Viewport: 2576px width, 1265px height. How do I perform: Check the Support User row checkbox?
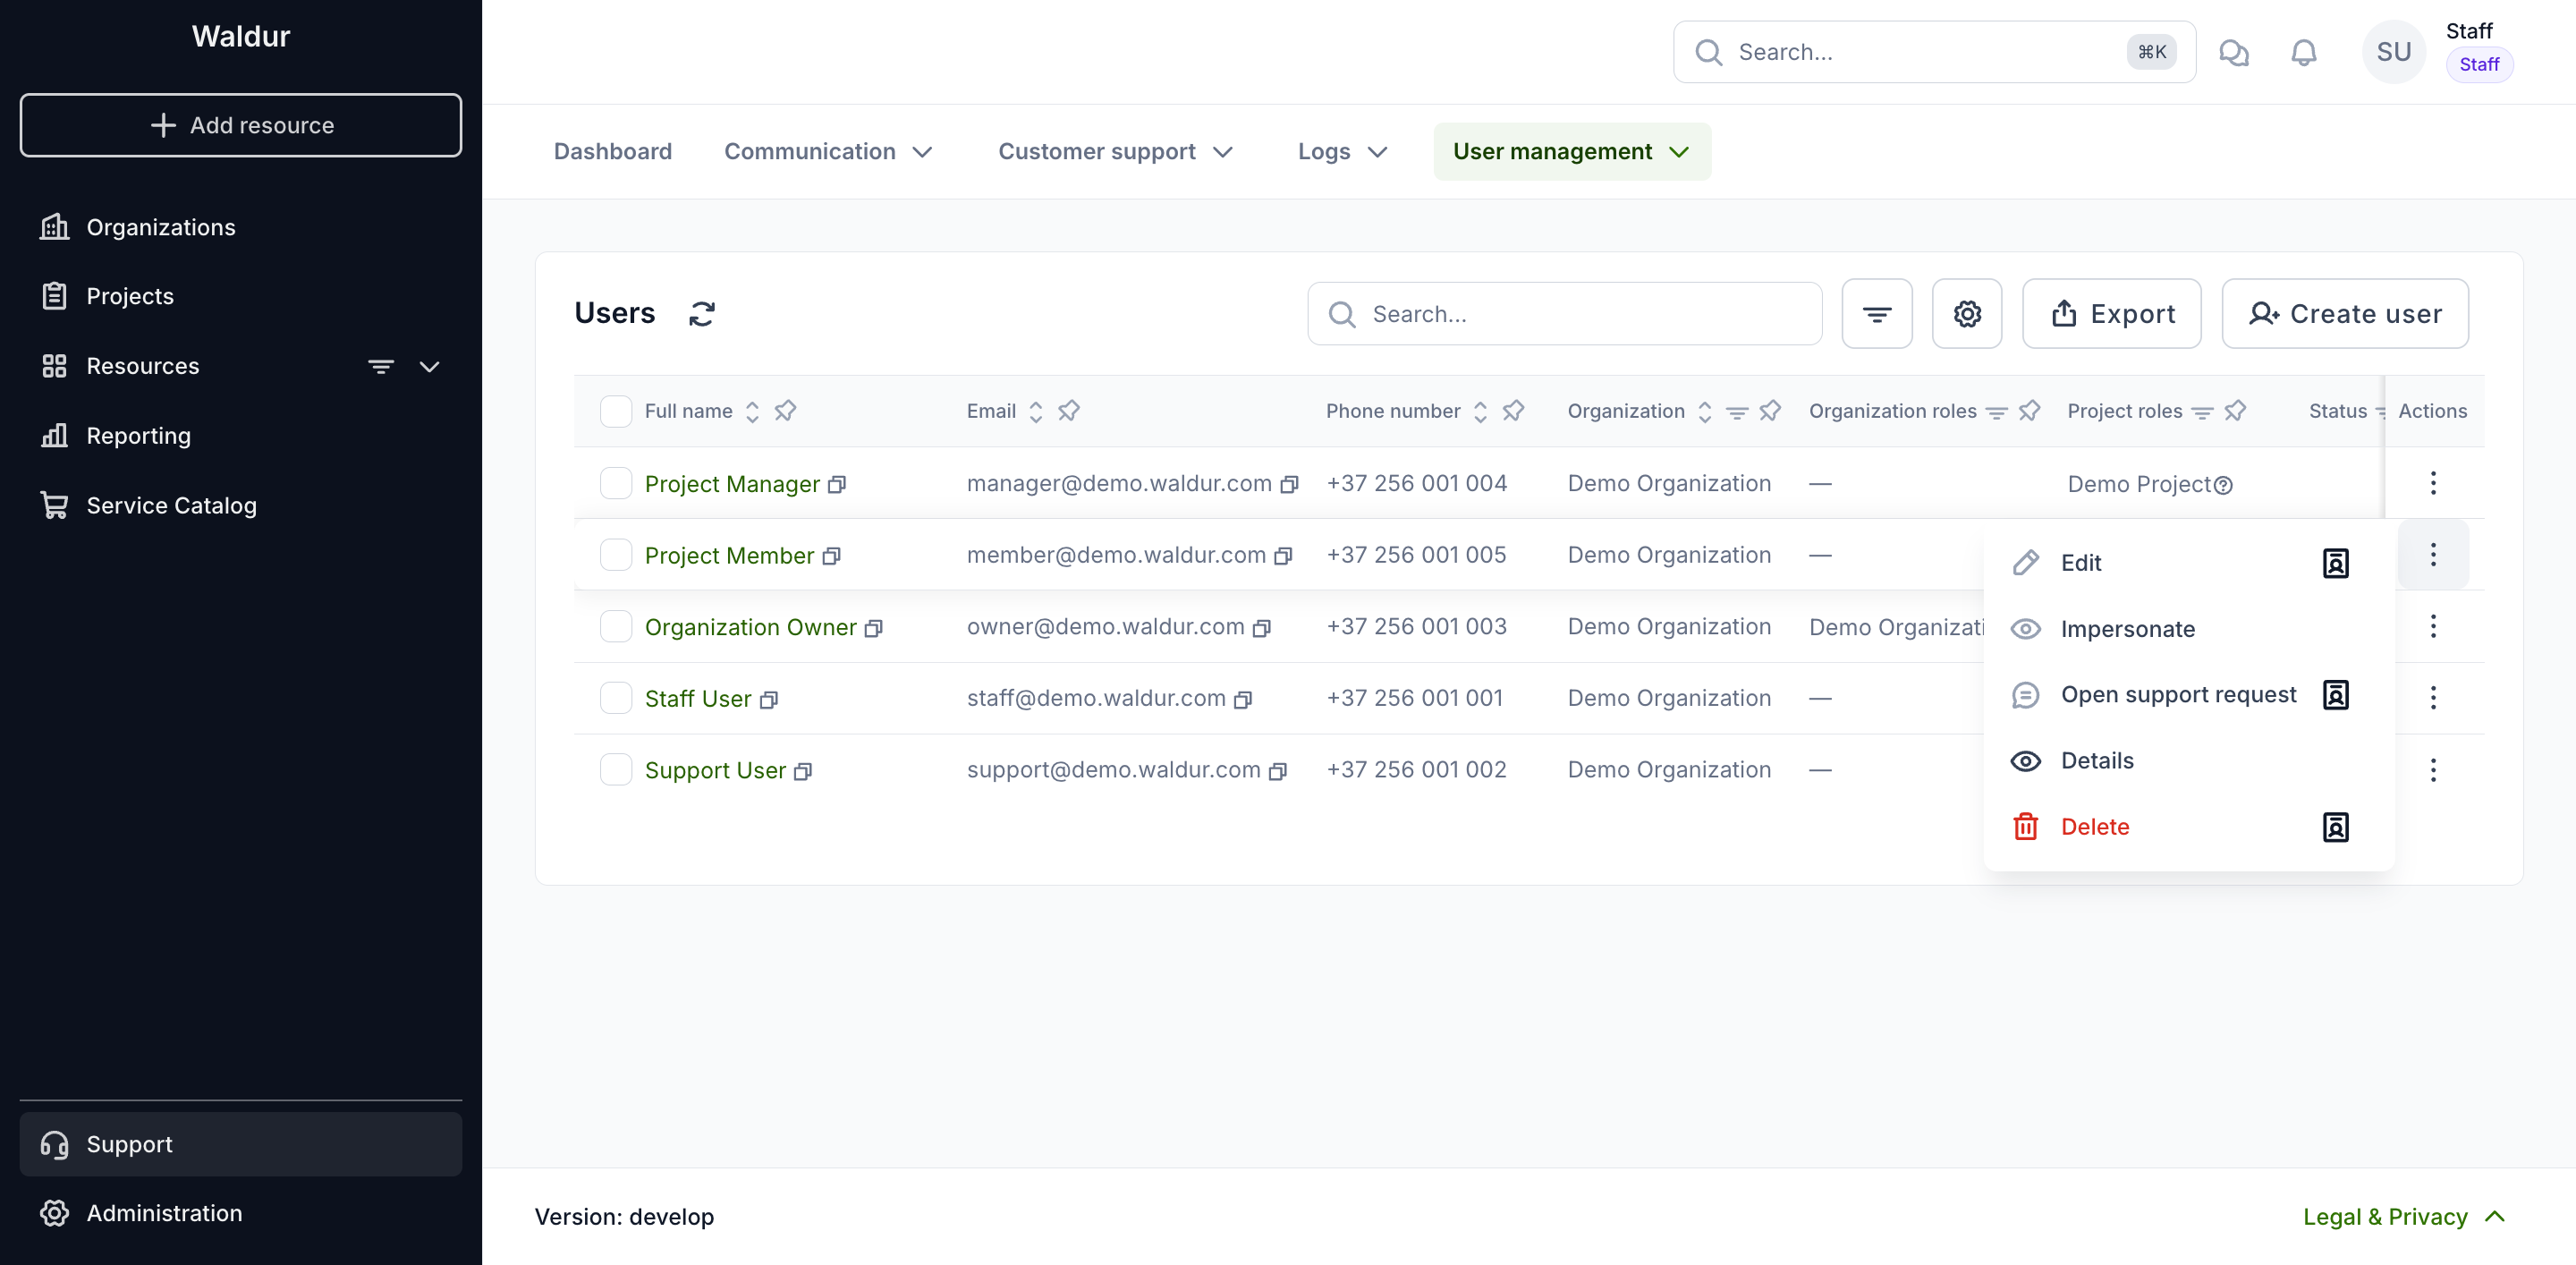[x=616, y=769]
